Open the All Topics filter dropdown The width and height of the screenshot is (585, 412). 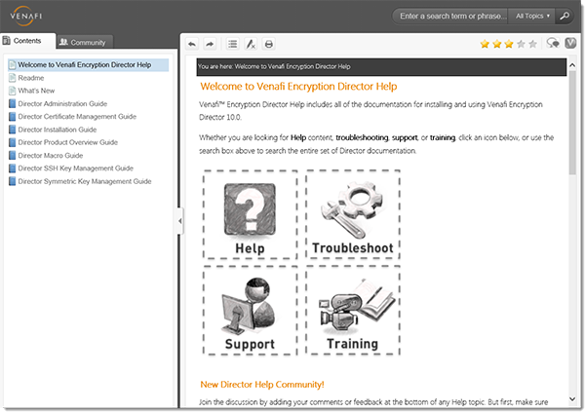click(532, 16)
